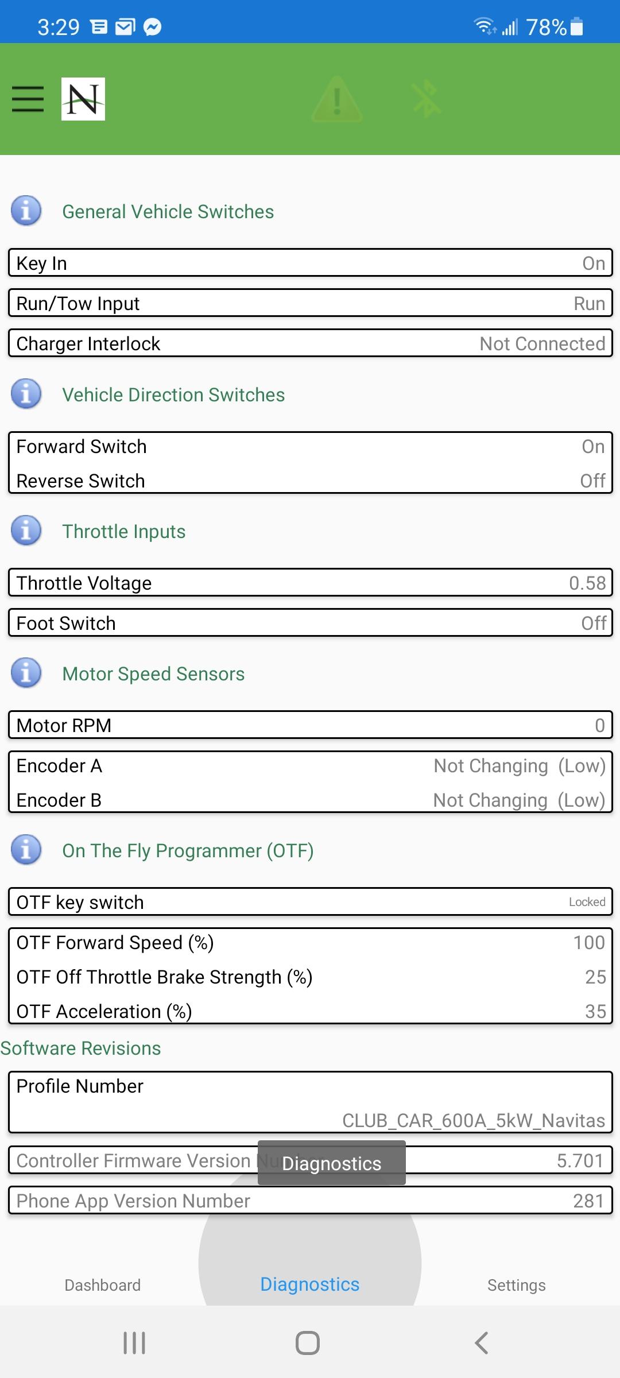The width and height of the screenshot is (620, 1378).
Task: Show Throttle Inputs info icon
Action: 26,531
